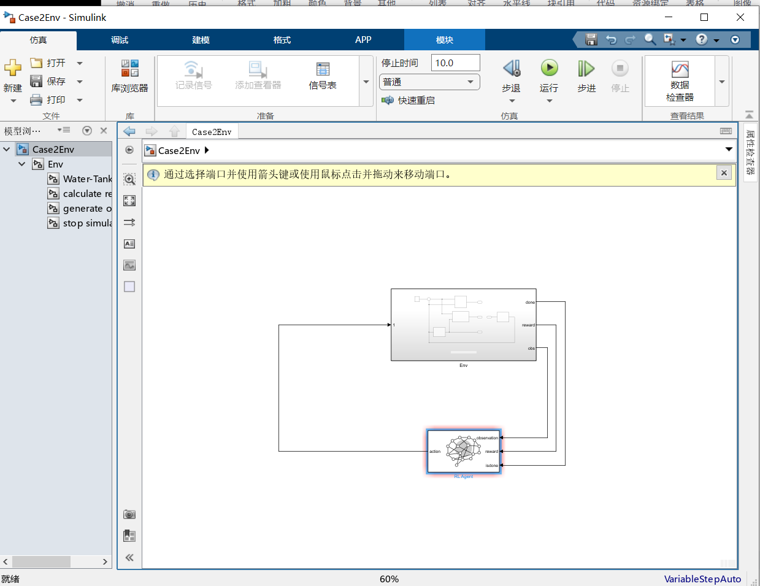Open the simulation mode dropdown (普通)
Image resolution: width=760 pixels, height=586 pixels.
click(429, 82)
